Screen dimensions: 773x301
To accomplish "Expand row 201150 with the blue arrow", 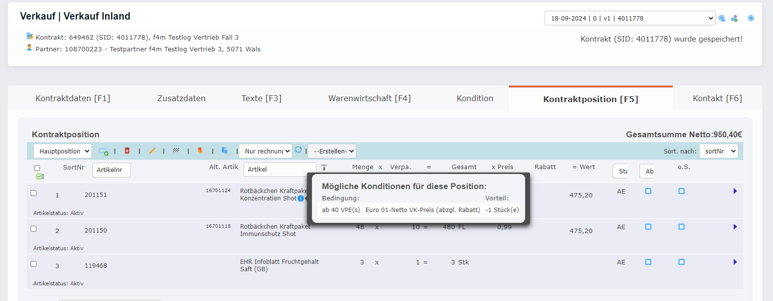I will coord(735,227).
